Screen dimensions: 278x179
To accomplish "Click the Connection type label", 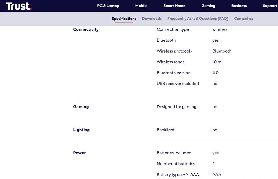I will pyautogui.click(x=173, y=29).
